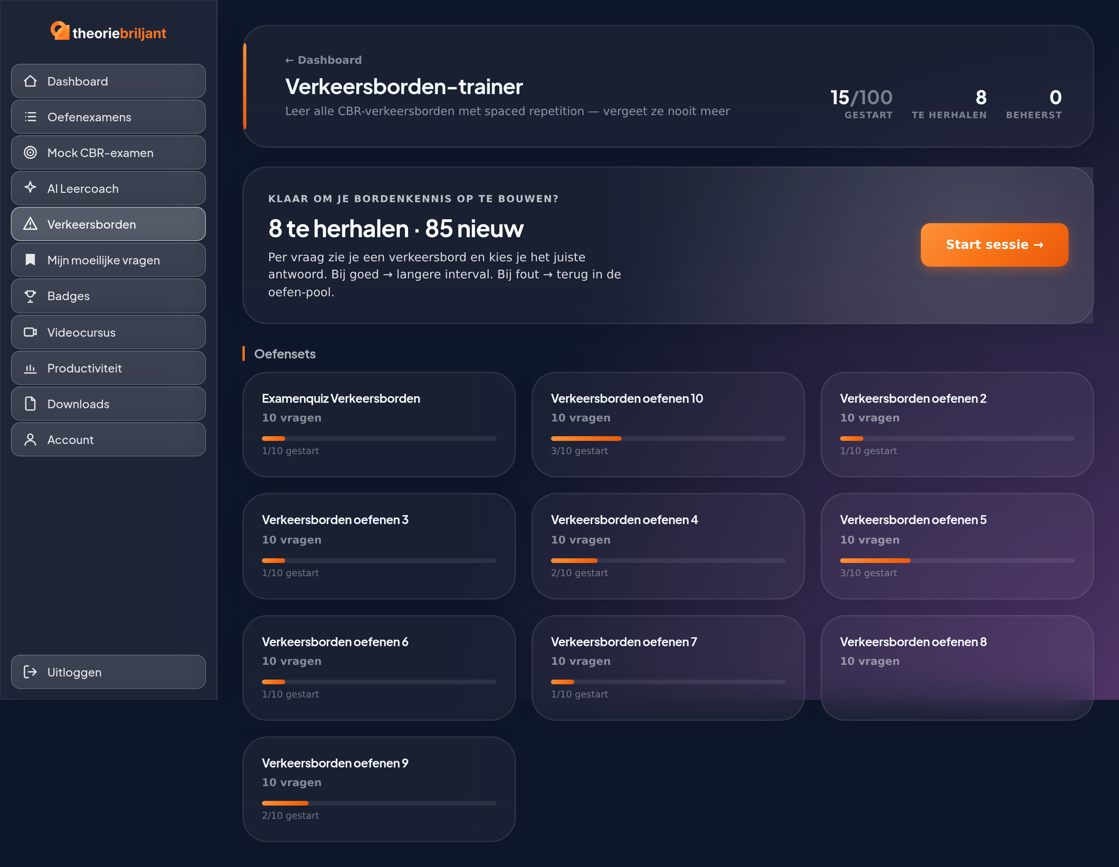1119x867 pixels.
Task: Click progress bar of Verkeersborden oefenen 5
Action: point(957,560)
